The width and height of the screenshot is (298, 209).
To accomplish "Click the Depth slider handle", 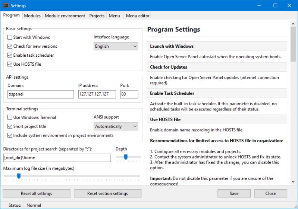I will pyautogui.click(x=126, y=157).
